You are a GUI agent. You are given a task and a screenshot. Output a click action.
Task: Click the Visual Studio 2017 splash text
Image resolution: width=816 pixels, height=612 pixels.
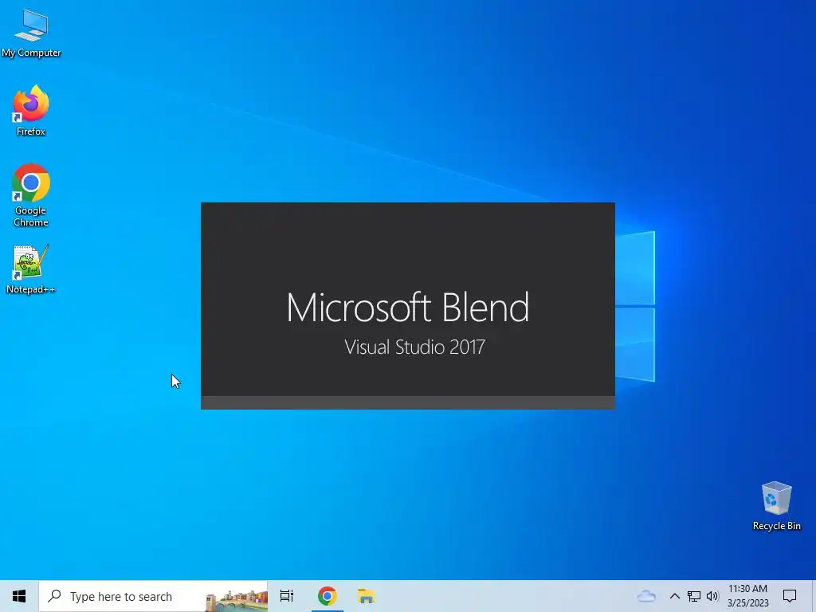414,347
